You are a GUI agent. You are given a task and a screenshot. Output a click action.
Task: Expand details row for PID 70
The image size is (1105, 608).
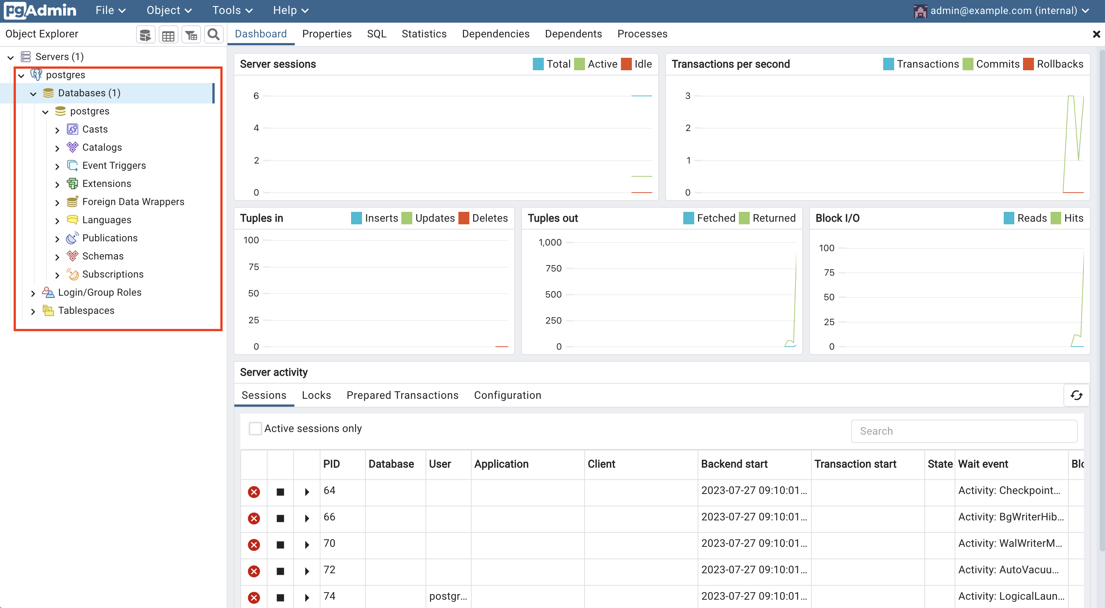tap(307, 545)
